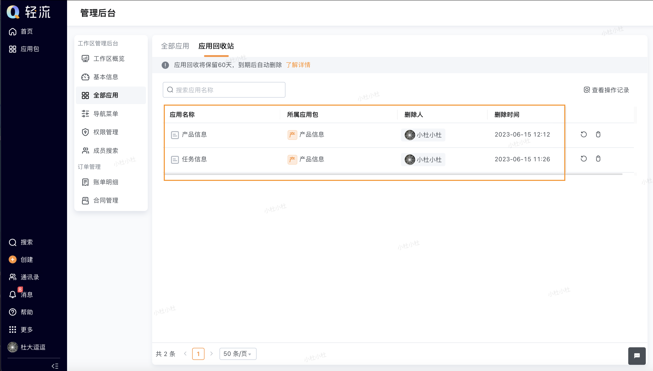Click 查看操作记录
The height and width of the screenshot is (371, 653).
point(606,90)
